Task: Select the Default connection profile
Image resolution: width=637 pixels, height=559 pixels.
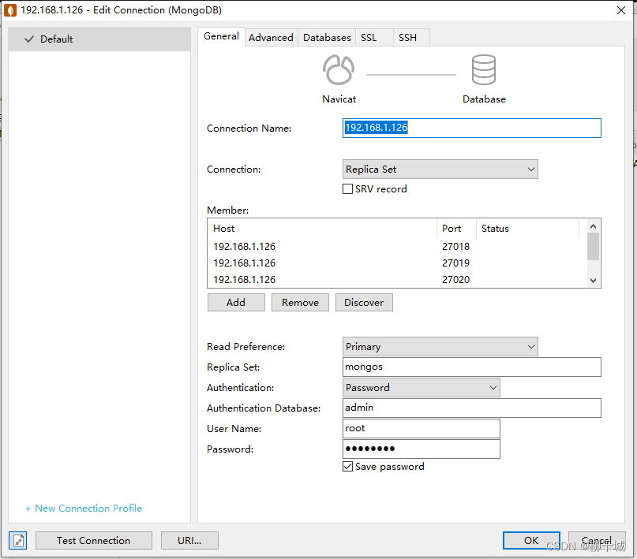Action: pos(99,39)
